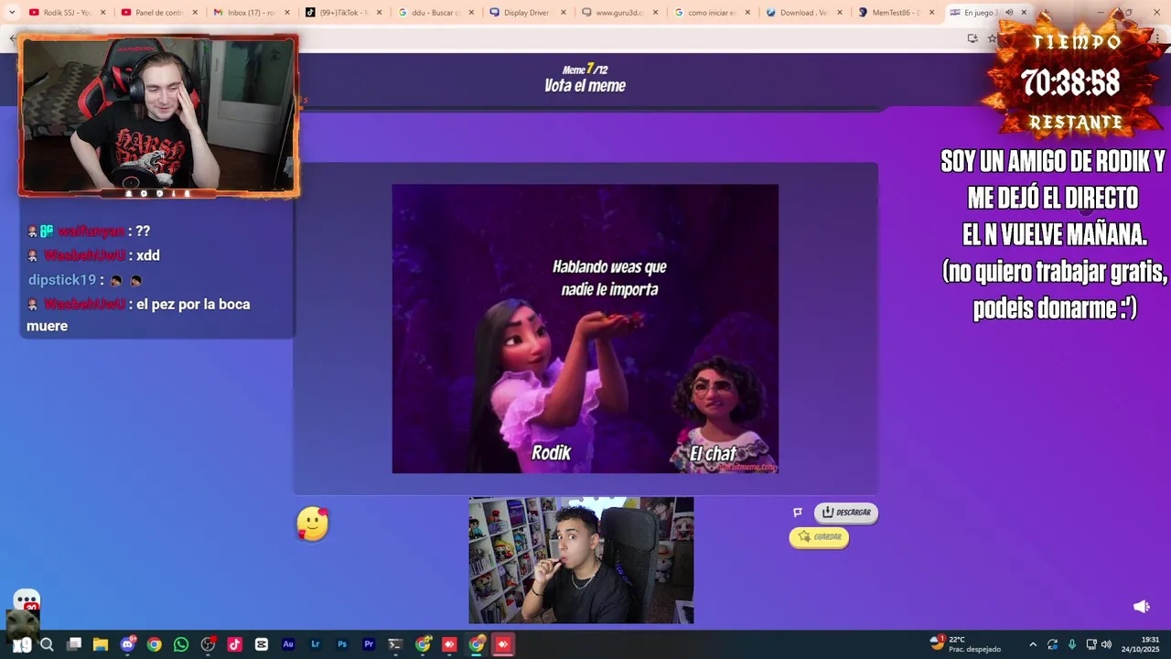Mute game sound with the speaker icon

[x=1141, y=607]
